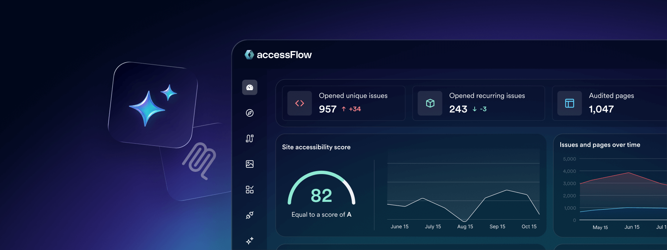
Task: Click the large sparkle AI tile
Action: click(x=153, y=105)
